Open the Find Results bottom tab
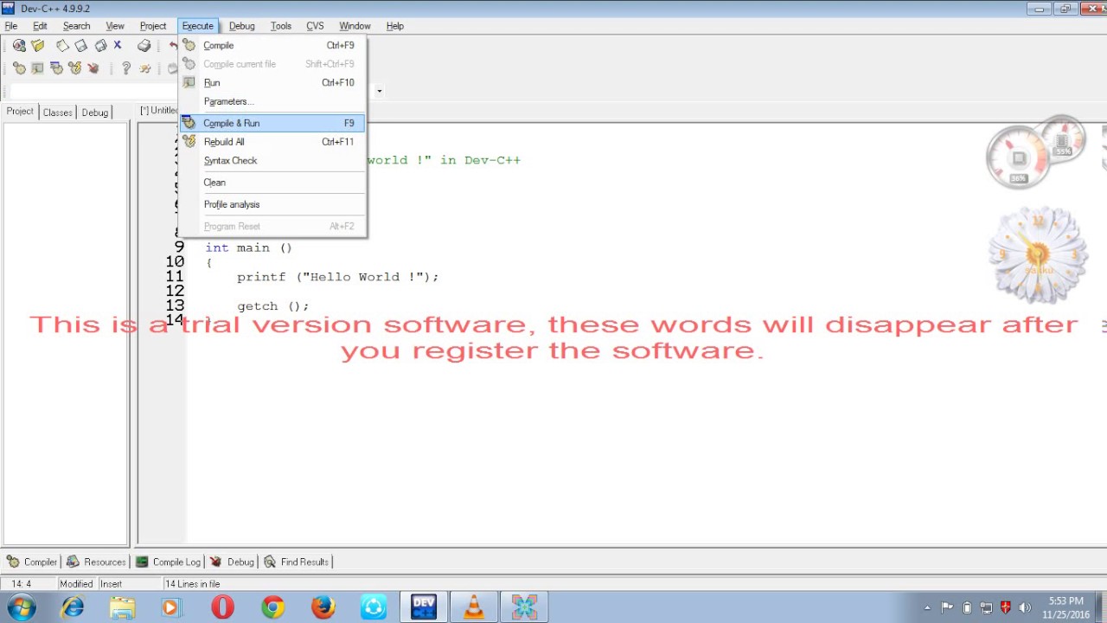Image resolution: width=1107 pixels, height=623 pixels. [x=296, y=562]
